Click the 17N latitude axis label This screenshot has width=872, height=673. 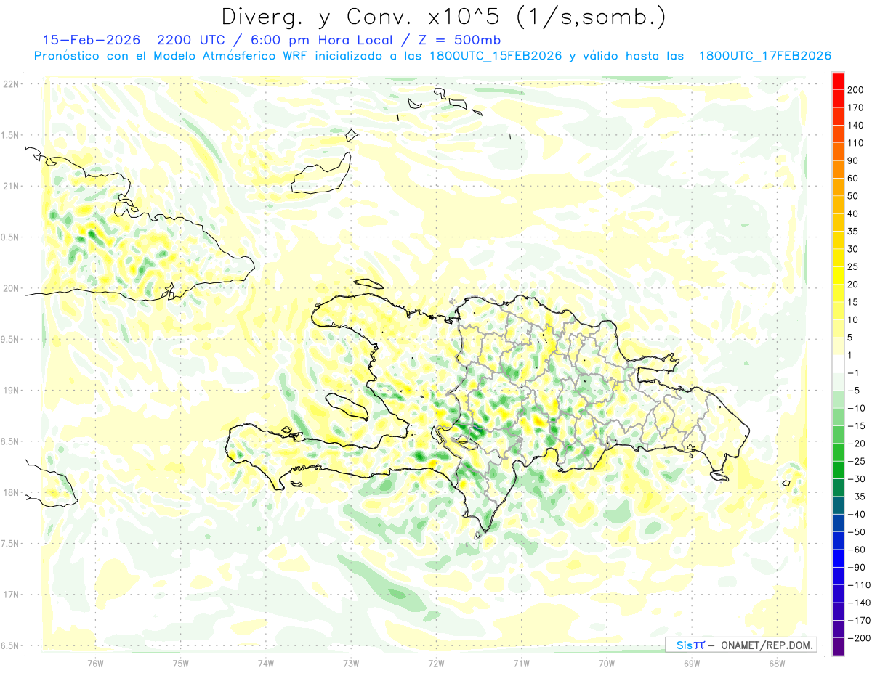11,595
